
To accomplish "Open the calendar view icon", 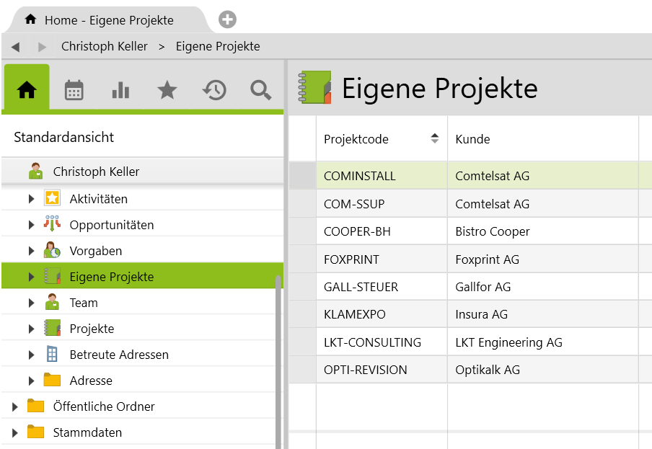I will click(x=74, y=90).
